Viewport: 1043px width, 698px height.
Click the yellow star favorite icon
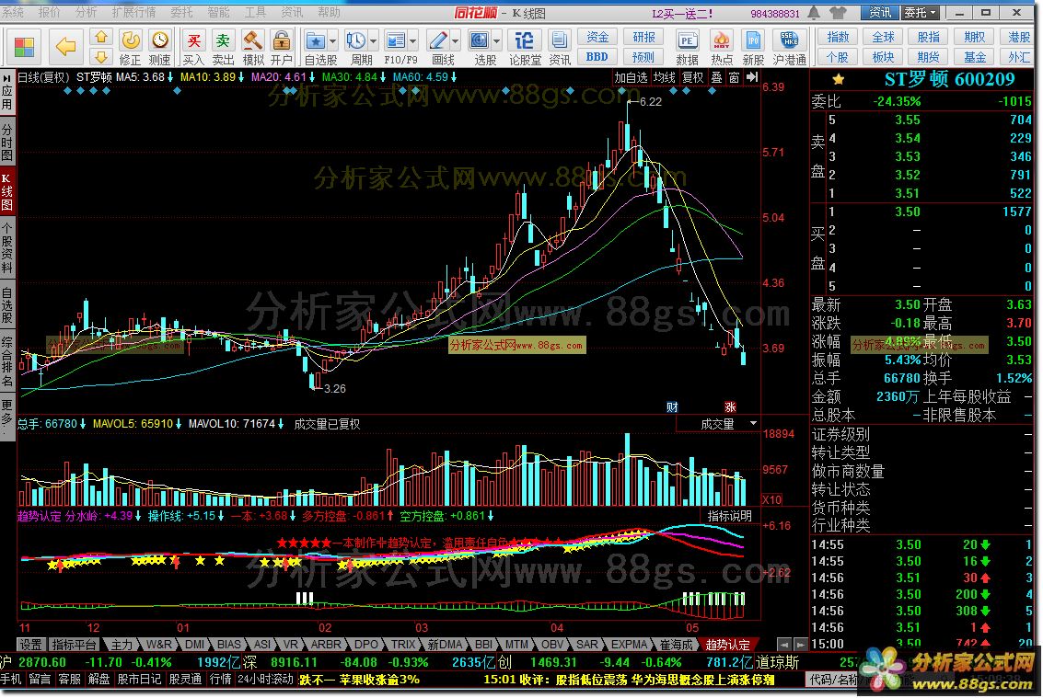(x=838, y=80)
